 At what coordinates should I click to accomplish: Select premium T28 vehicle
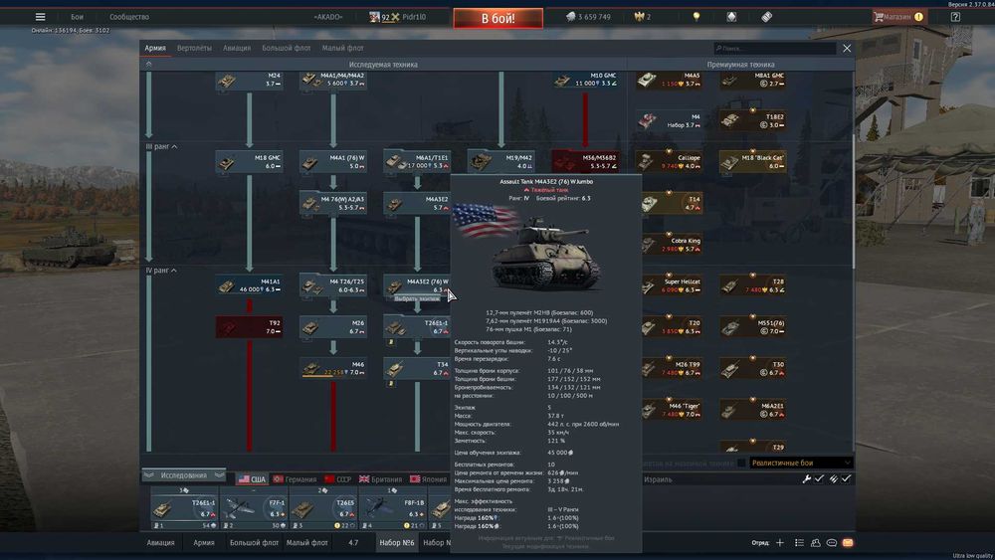(752, 285)
